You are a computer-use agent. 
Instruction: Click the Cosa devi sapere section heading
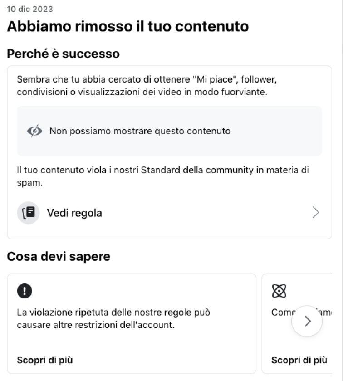[59, 257]
